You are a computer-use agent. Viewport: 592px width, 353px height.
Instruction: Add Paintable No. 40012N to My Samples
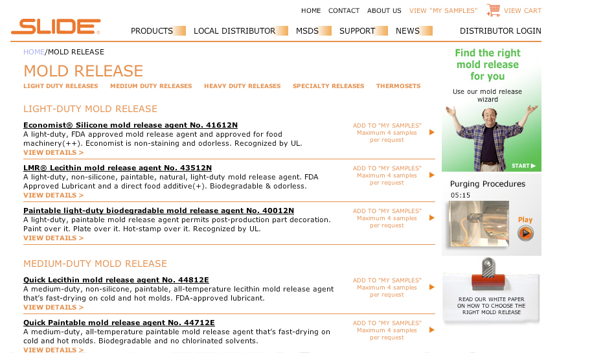coord(387,211)
